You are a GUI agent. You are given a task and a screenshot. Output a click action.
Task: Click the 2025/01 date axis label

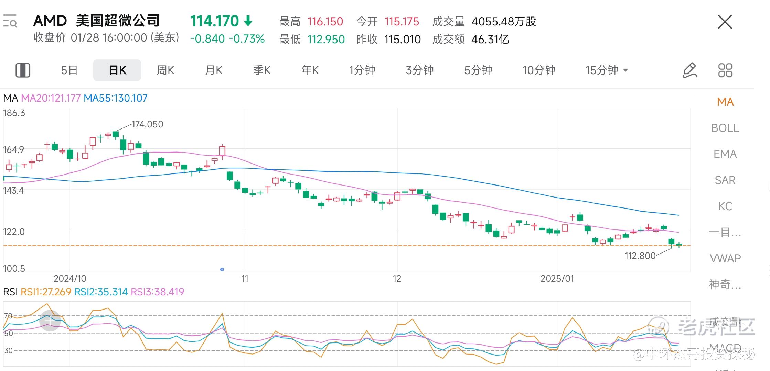[557, 279]
